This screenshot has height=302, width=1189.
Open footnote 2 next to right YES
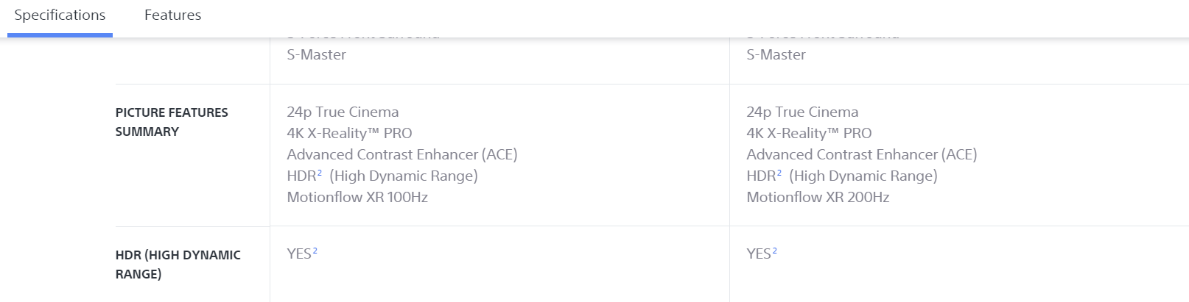pos(775,251)
